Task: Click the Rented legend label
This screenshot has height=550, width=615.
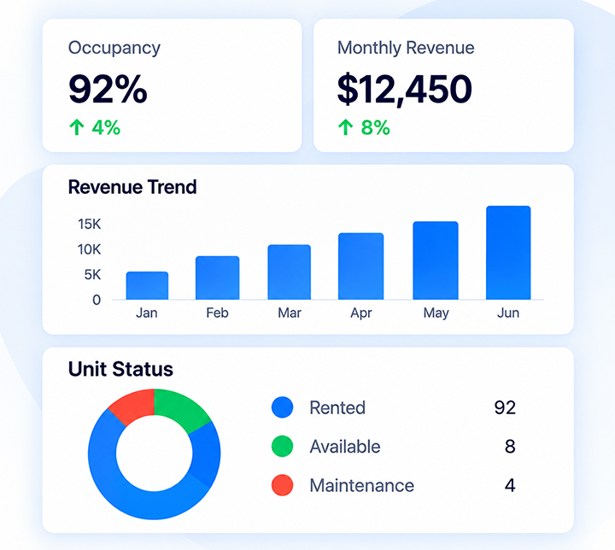Action: tap(337, 407)
